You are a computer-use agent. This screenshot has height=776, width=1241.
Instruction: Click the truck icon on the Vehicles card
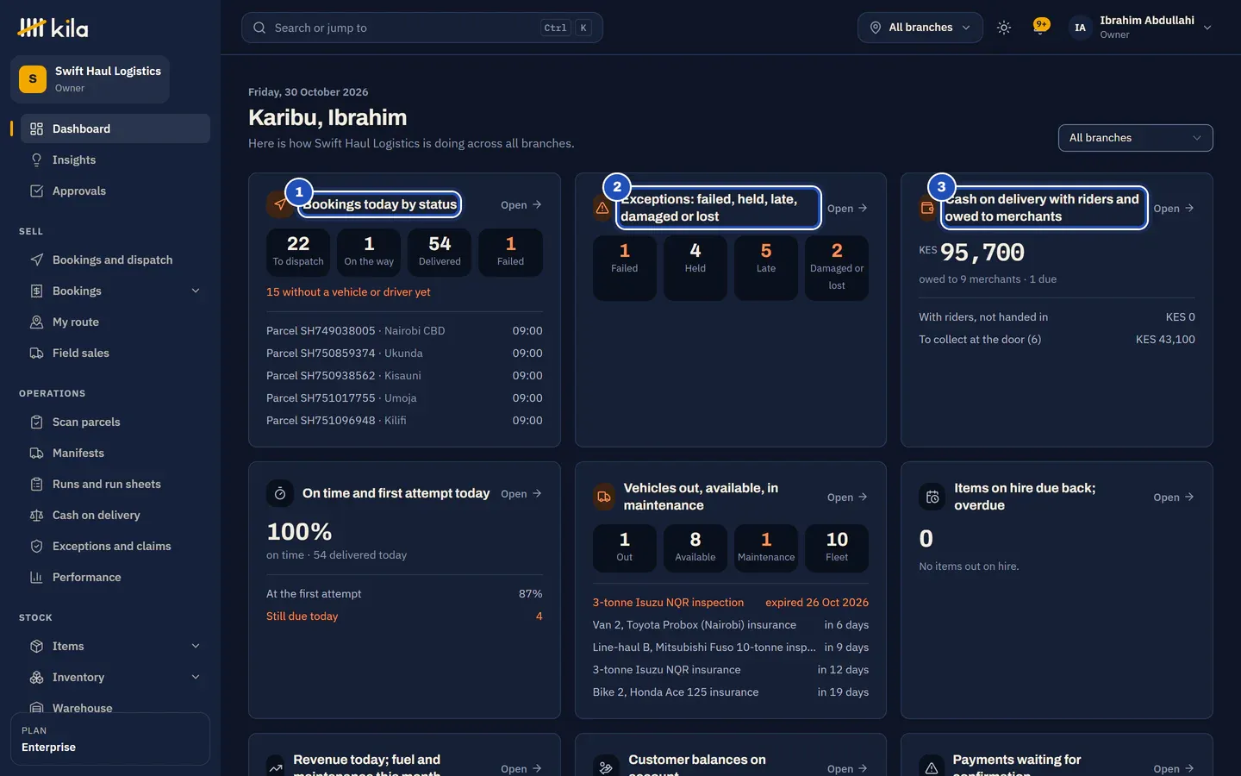[x=604, y=497]
